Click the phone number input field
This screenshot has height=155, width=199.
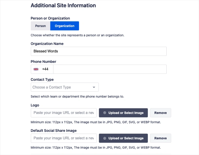110,69
